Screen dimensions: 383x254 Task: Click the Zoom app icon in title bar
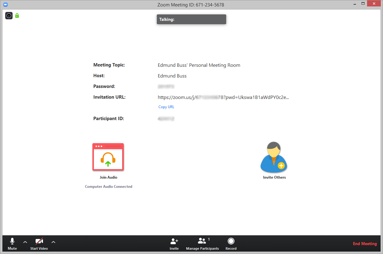click(x=5, y=5)
